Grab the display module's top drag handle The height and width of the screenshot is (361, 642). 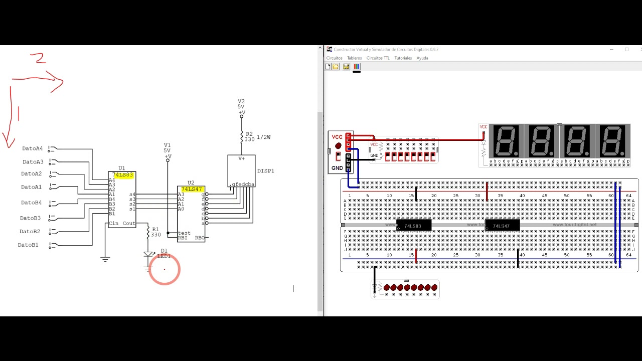[559, 124]
